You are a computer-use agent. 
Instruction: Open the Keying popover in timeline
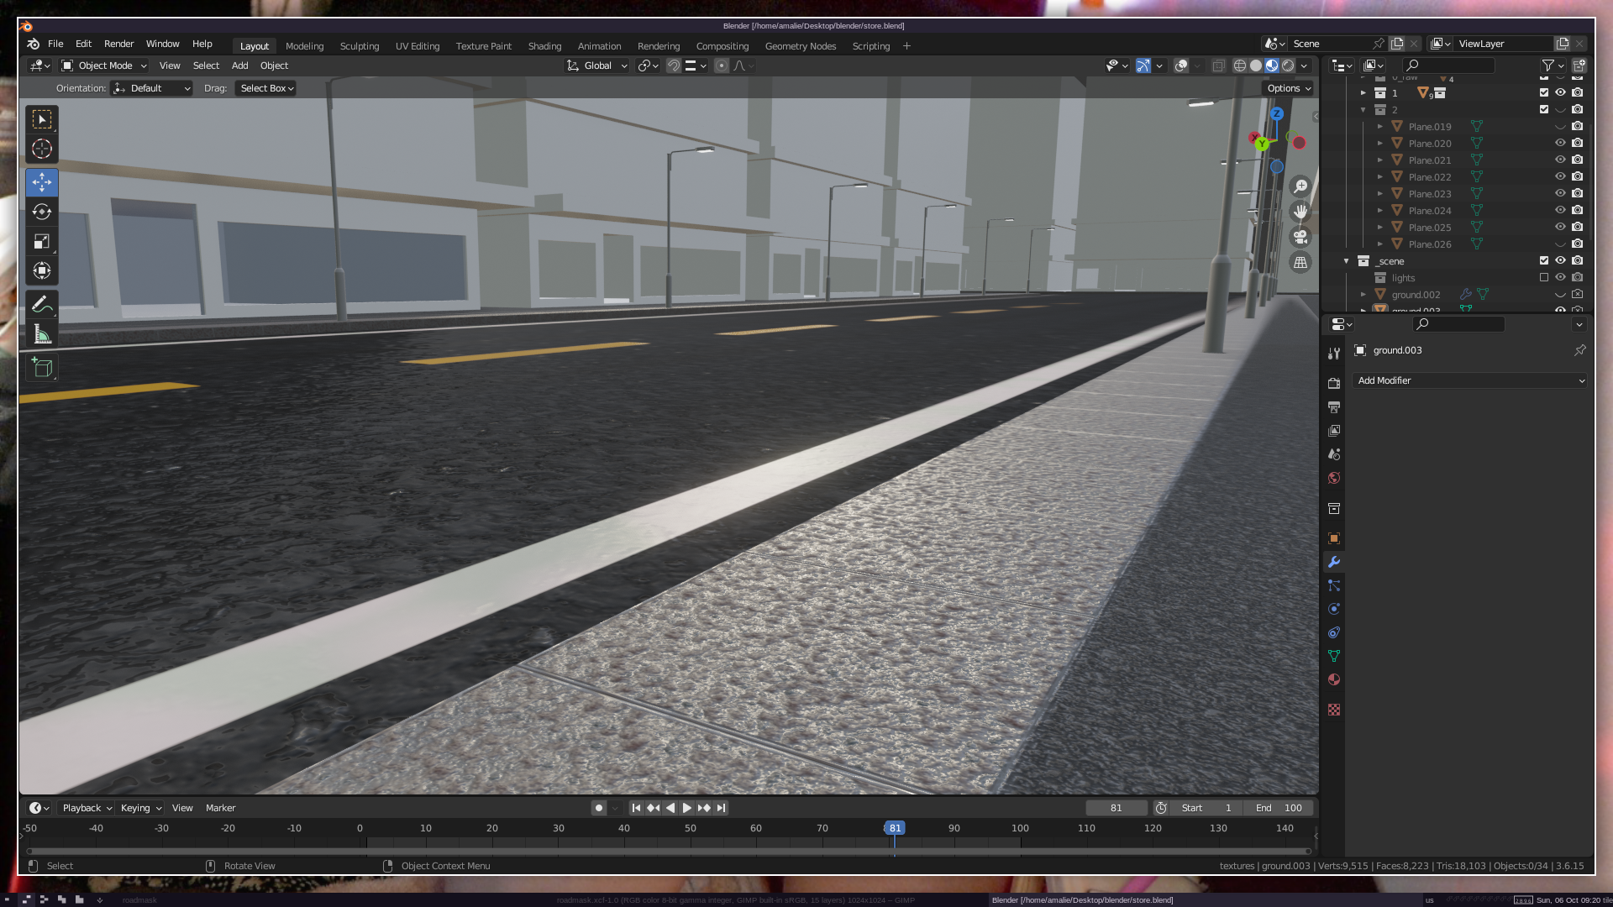coord(140,808)
